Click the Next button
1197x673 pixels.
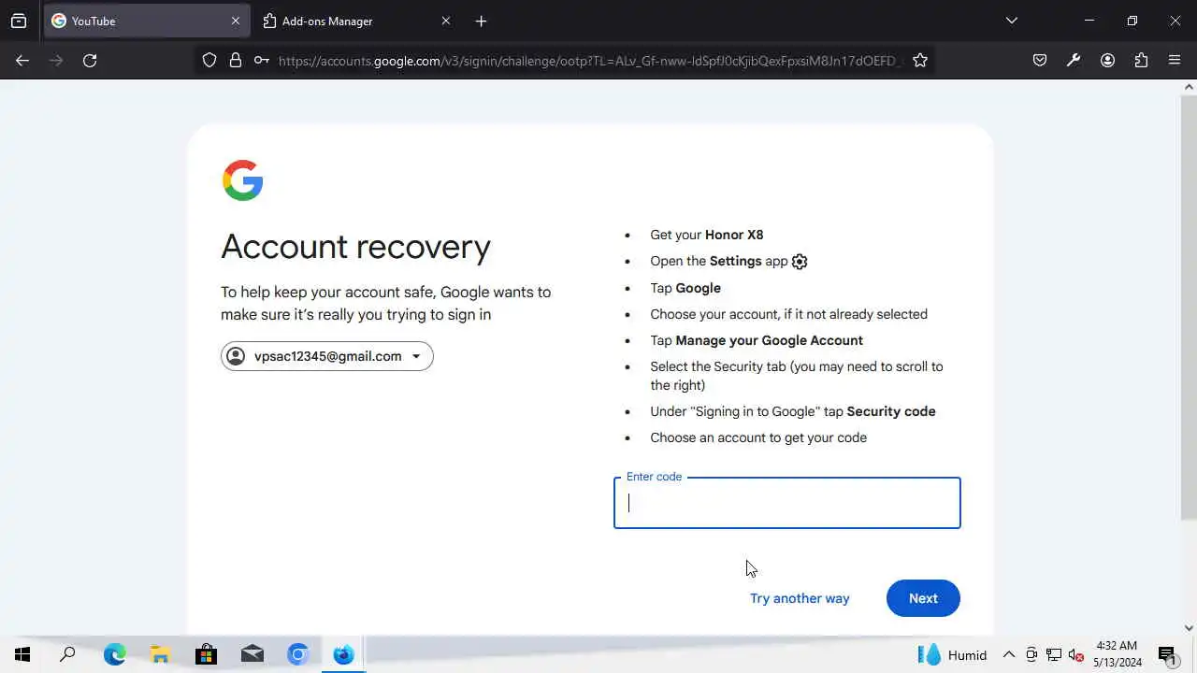923,598
